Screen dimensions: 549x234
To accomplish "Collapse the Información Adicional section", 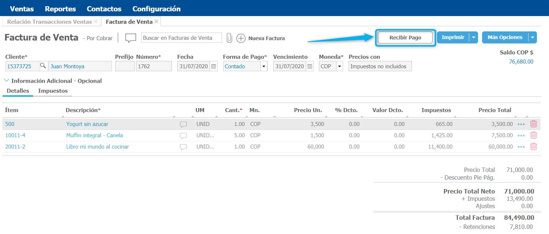I will click(7, 81).
